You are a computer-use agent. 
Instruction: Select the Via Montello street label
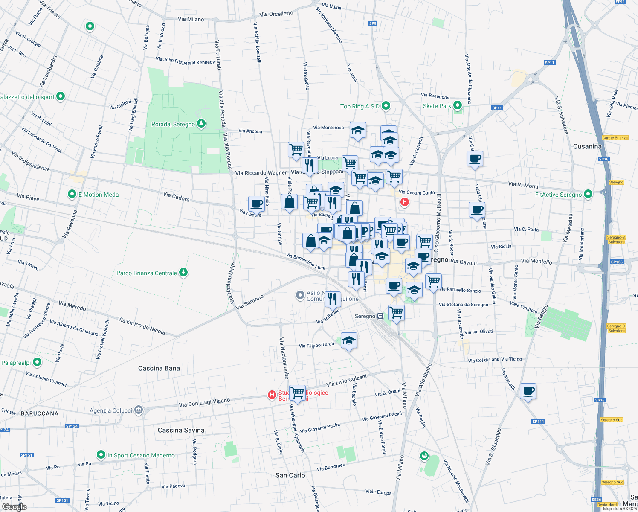536,261
